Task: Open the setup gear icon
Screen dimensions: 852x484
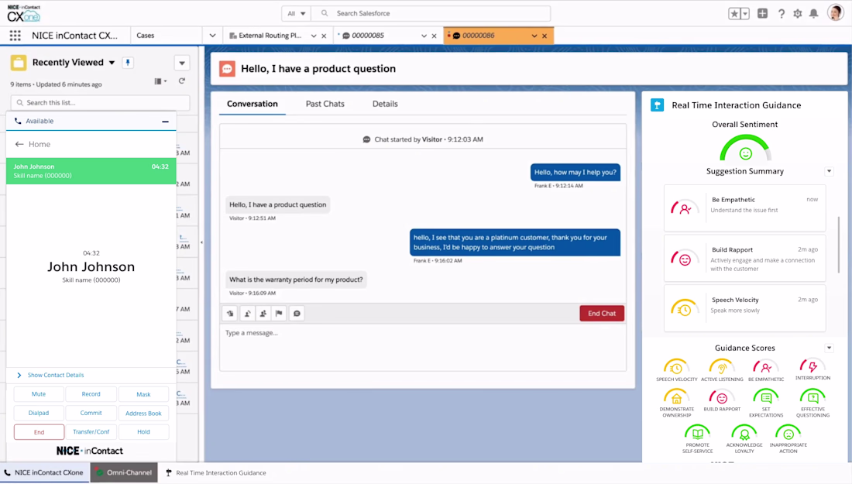Action: [x=797, y=14]
